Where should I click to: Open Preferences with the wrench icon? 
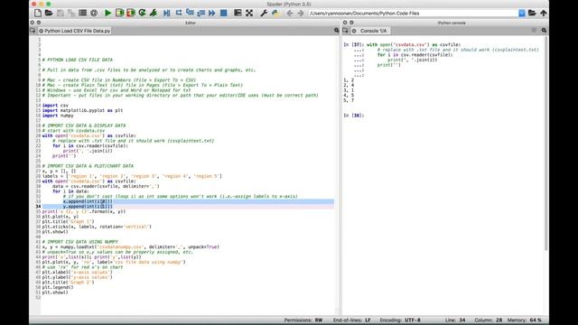point(264,13)
